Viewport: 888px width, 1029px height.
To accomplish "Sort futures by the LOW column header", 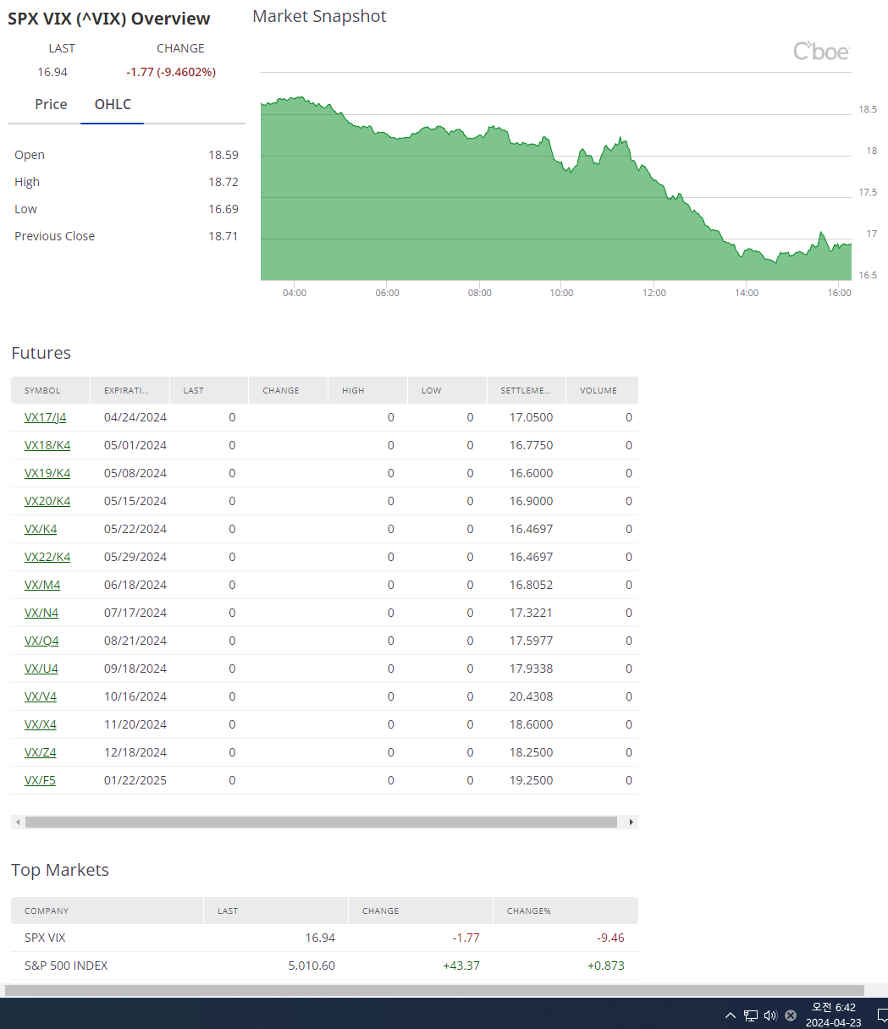I will click(447, 390).
